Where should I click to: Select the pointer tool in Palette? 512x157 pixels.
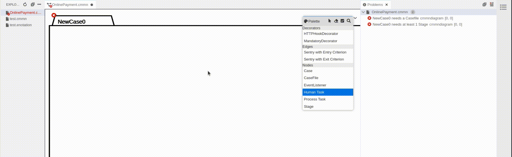pyautogui.click(x=330, y=21)
